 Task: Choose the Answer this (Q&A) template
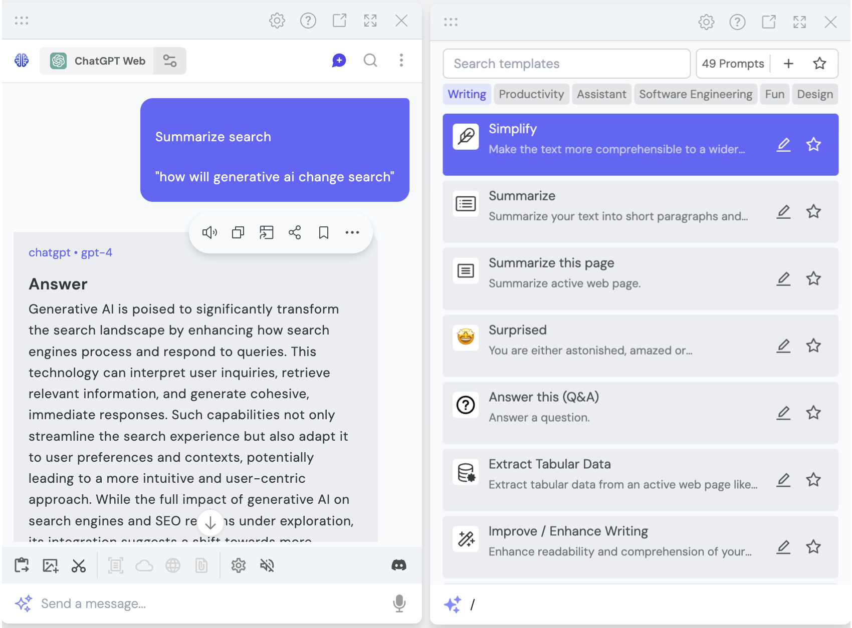[641, 413]
